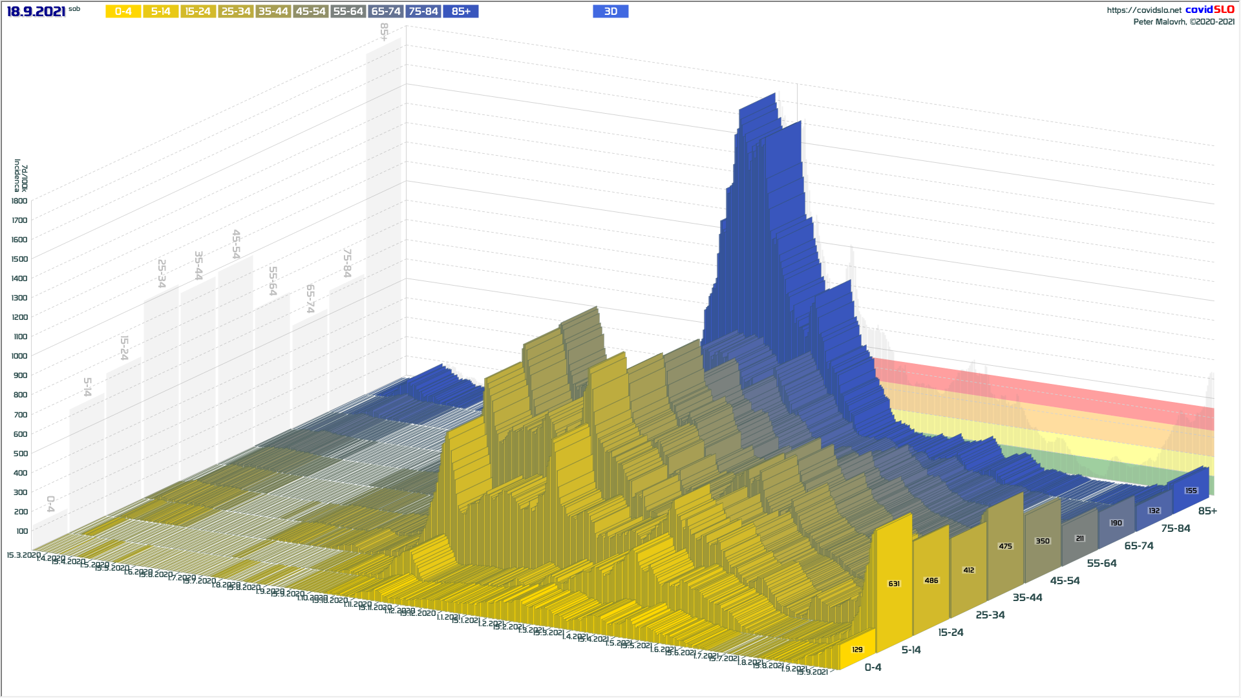Screen dimensions: 1241x698
Task: Toggle the 75-84 age group legend
Action: 423,12
